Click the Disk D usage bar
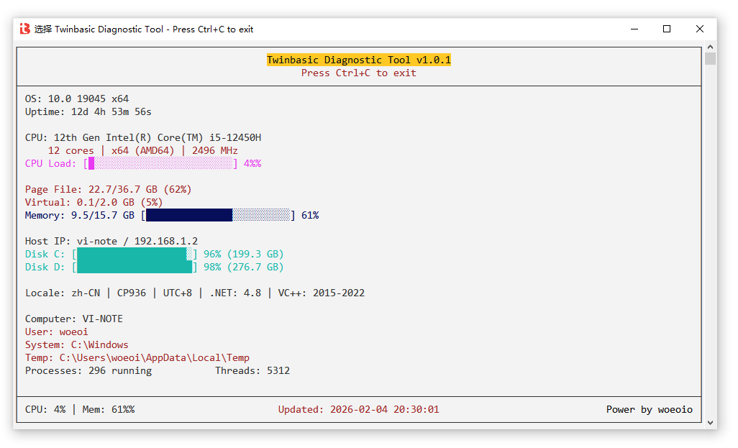 pos(135,267)
